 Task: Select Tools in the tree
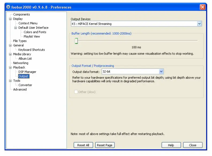pos(17,81)
